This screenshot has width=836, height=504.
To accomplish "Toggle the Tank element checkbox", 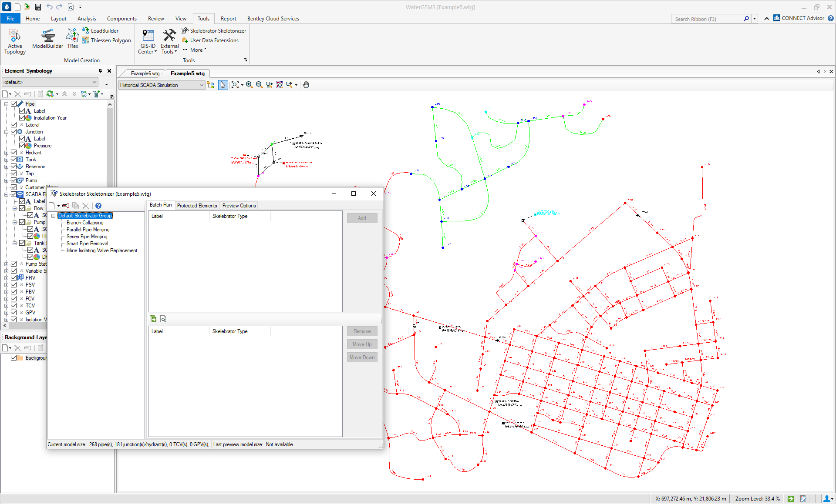I will click(14, 159).
